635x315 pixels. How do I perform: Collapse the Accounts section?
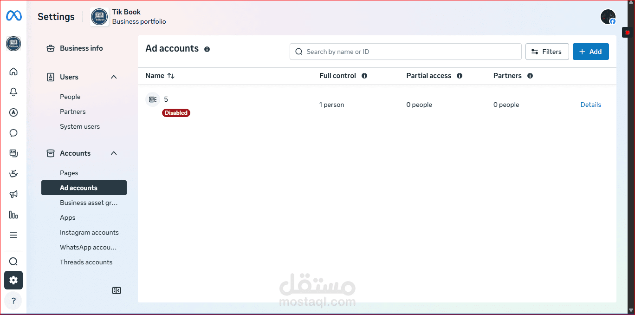tap(114, 153)
